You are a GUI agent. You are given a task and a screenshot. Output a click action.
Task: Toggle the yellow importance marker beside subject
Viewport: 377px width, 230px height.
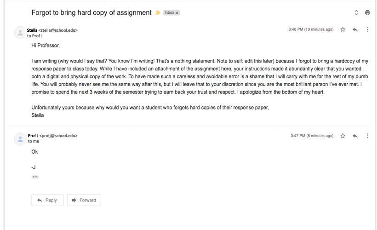point(158,13)
